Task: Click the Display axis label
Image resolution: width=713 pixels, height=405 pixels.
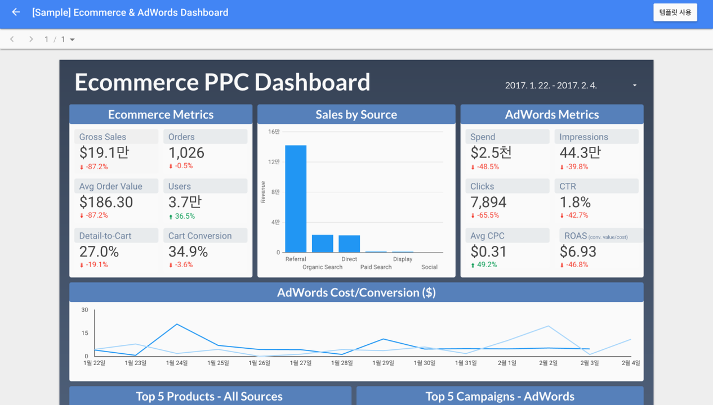Action: tap(403, 259)
